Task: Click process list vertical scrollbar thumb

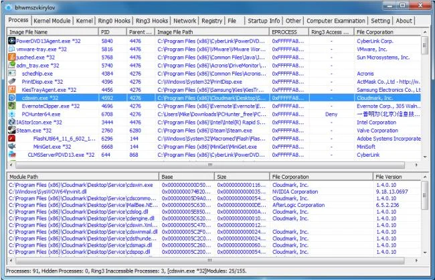Action: pyautogui.click(x=424, y=46)
